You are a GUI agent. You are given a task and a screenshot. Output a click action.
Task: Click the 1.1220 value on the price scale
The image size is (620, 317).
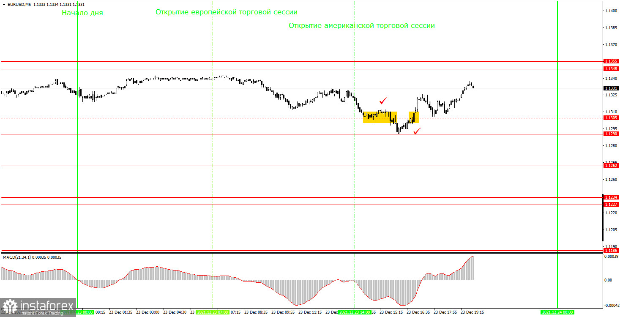tap(611, 213)
